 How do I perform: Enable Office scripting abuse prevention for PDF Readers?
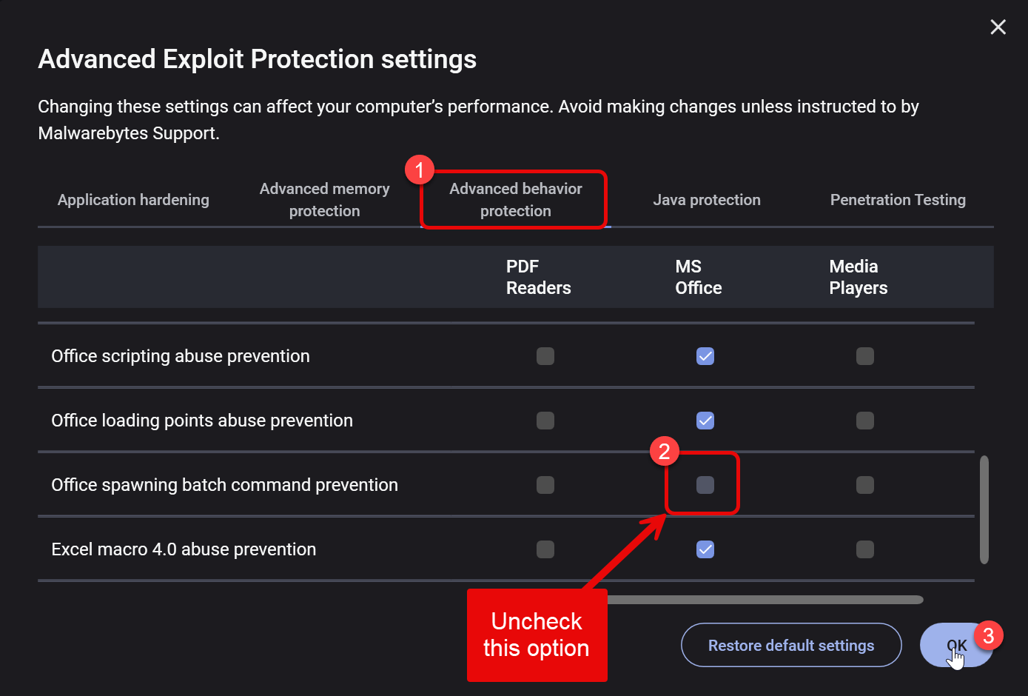(x=545, y=356)
